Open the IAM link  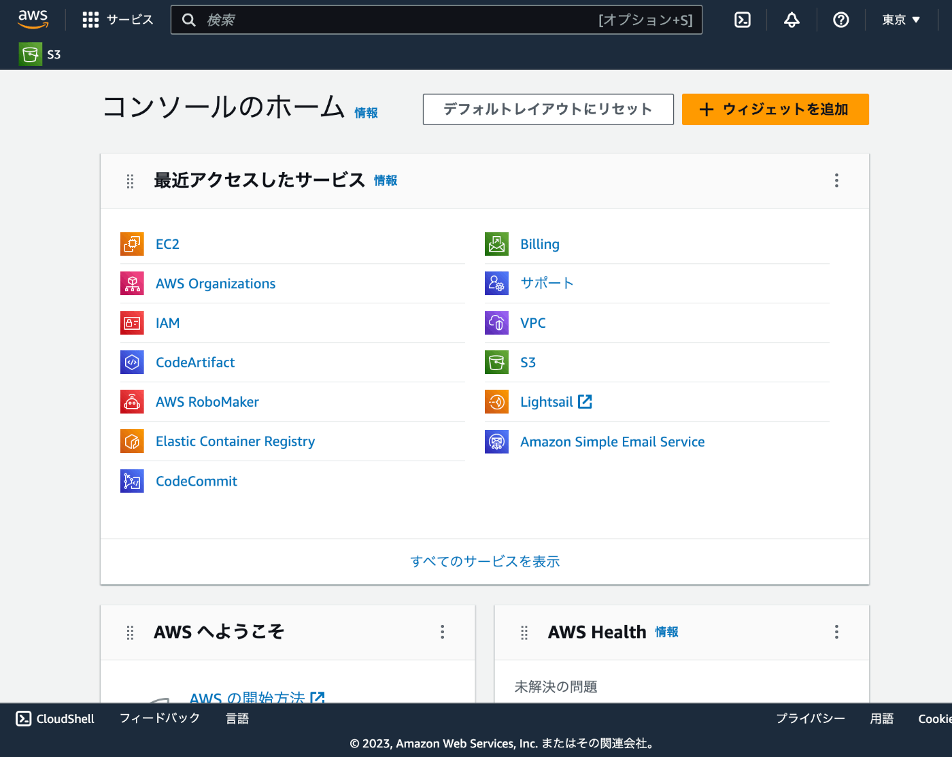(x=167, y=323)
